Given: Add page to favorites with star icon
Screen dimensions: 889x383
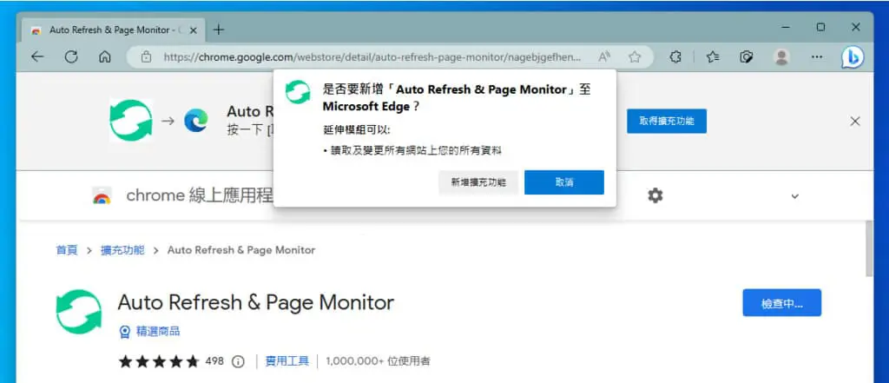Looking at the screenshot, I should click(x=635, y=56).
